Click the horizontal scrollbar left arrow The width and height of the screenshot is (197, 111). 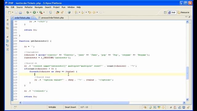(20, 103)
